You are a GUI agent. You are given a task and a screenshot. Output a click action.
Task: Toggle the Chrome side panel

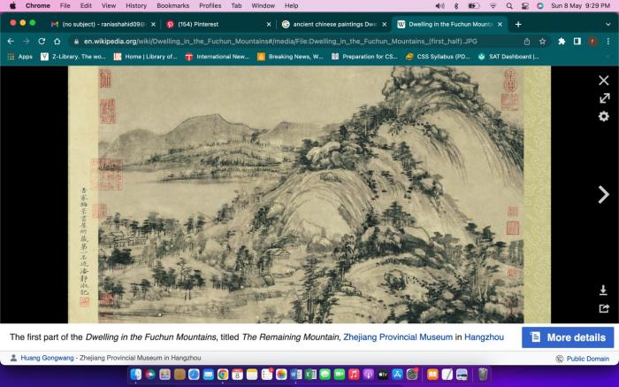point(577,41)
